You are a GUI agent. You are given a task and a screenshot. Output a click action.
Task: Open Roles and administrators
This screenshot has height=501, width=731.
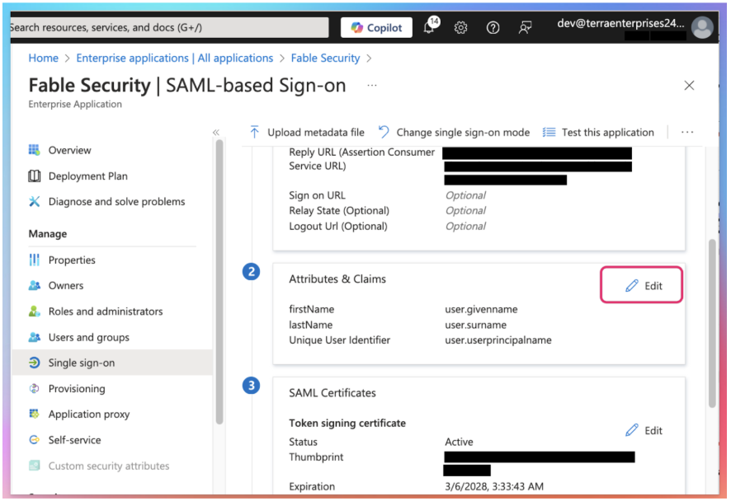click(106, 311)
